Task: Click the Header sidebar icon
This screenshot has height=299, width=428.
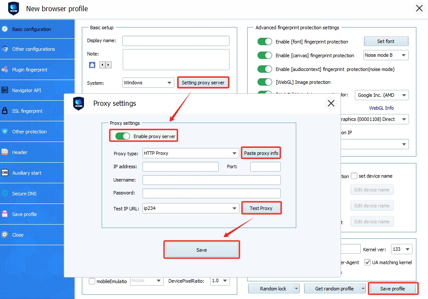Action: (5, 152)
